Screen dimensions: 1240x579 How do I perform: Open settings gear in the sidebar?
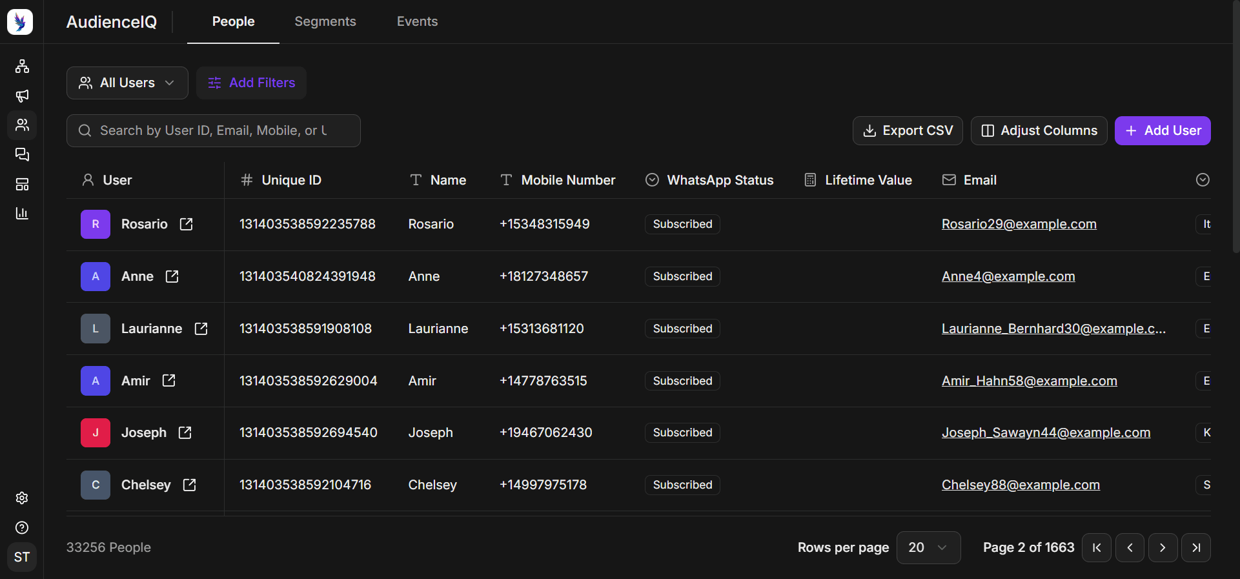(22, 498)
